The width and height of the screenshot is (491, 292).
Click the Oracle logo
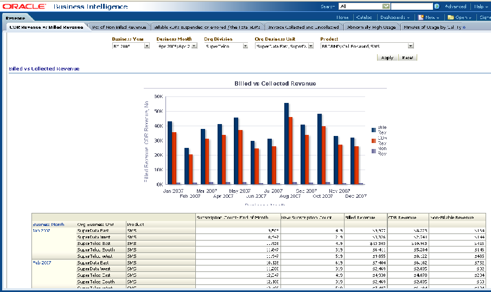pos(24,7)
